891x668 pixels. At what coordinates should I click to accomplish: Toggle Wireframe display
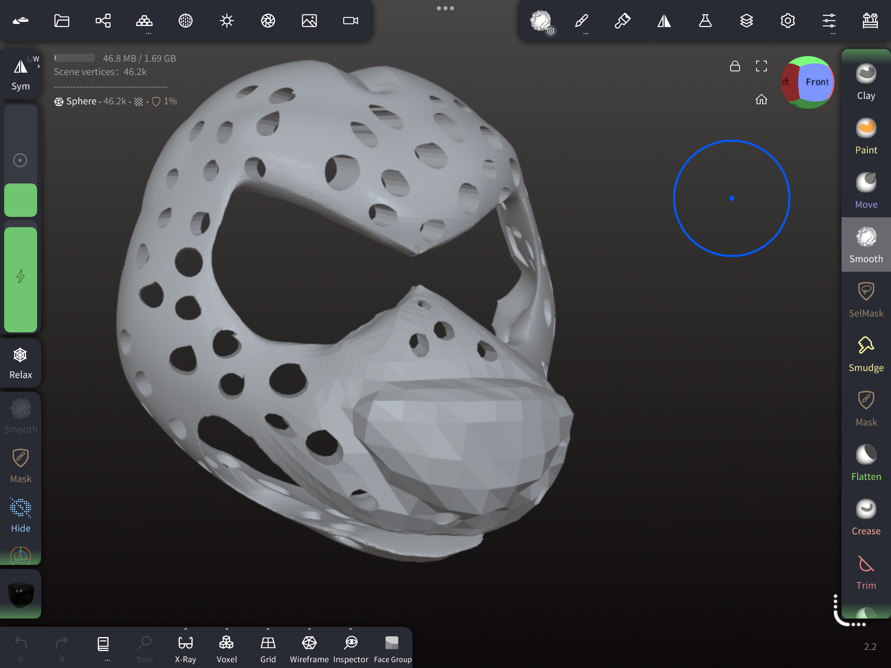[x=309, y=649]
